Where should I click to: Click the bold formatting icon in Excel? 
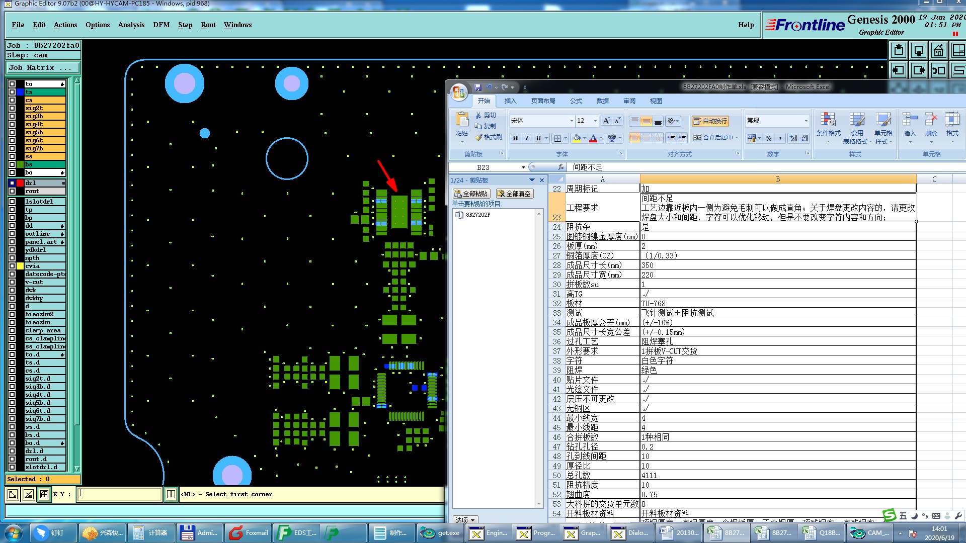(515, 138)
